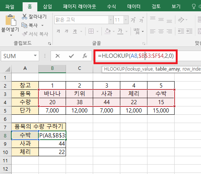Screen dimensions: 201x174
Task: Click increase indent icon
Action: click(189, 31)
